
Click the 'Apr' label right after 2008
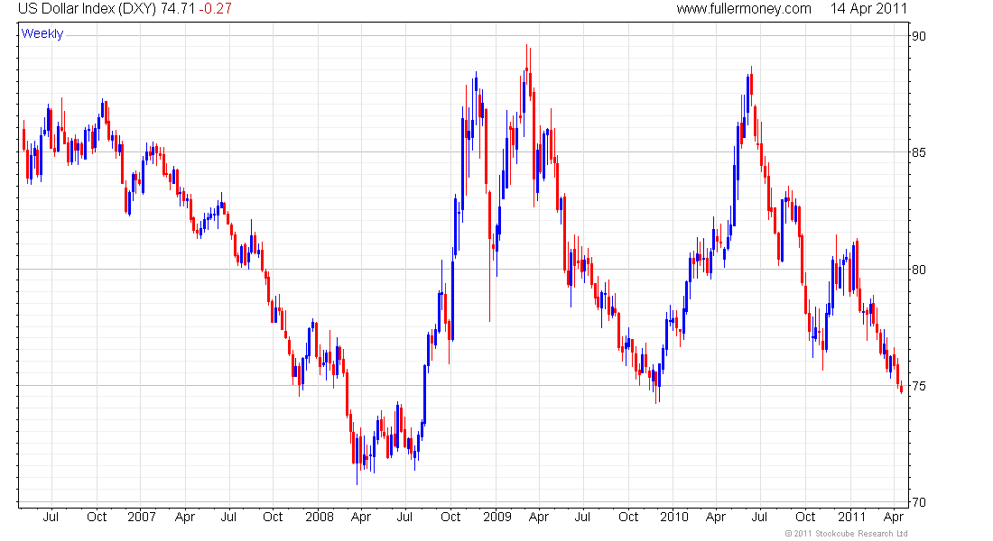click(361, 518)
